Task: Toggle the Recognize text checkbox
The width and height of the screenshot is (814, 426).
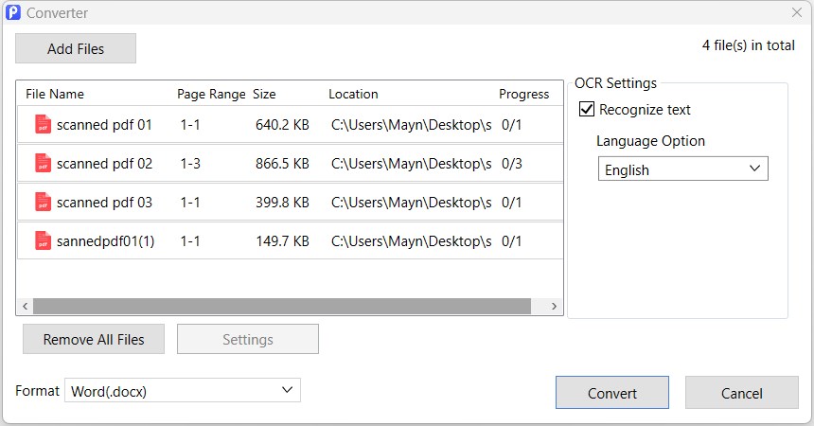Action: [587, 110]
